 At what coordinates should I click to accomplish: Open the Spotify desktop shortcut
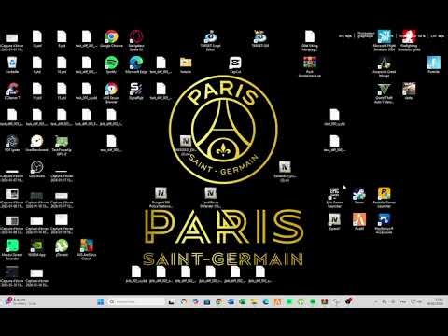click(111, 64)
